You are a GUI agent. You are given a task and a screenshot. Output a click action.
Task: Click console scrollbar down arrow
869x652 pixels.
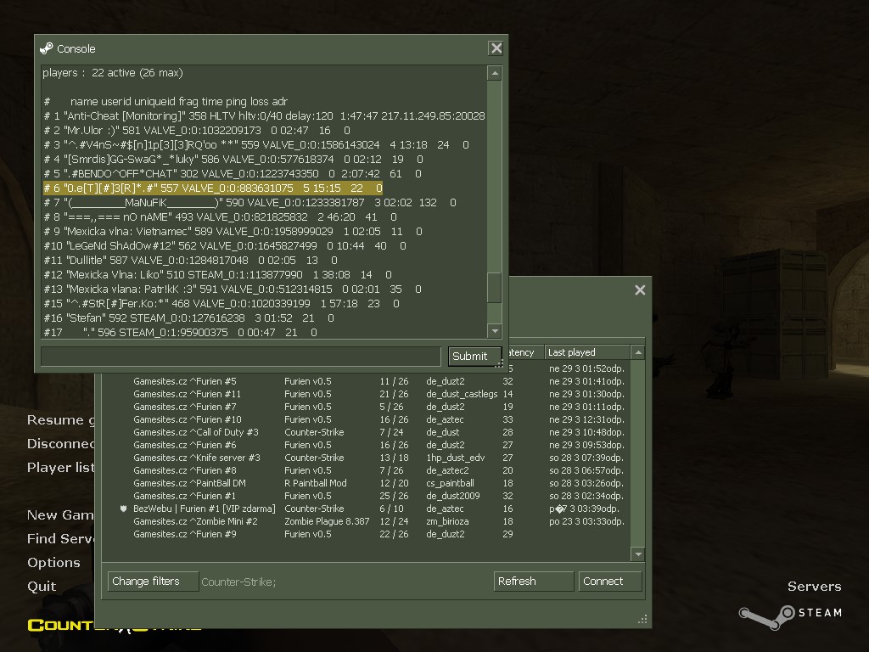point(495,331)
